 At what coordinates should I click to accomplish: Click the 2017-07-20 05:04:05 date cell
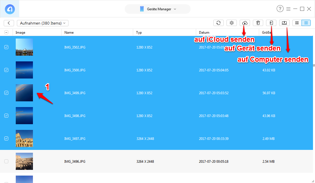tap(214, 70)
